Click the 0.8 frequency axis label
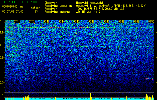The height and width of the screenshot is (100, 157). pos(2,70)
